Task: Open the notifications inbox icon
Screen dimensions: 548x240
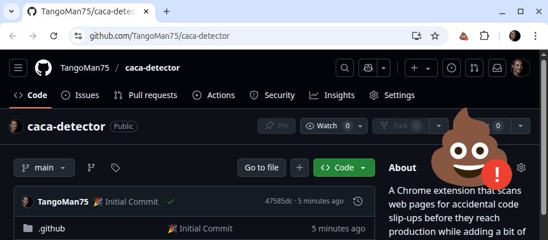Action: pos(497,68)
